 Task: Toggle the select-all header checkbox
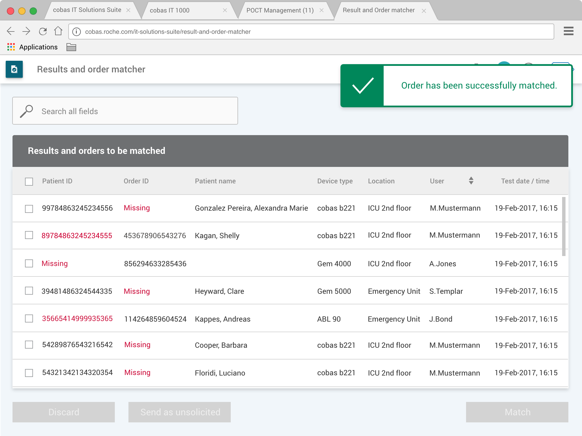tap(29, 181)
